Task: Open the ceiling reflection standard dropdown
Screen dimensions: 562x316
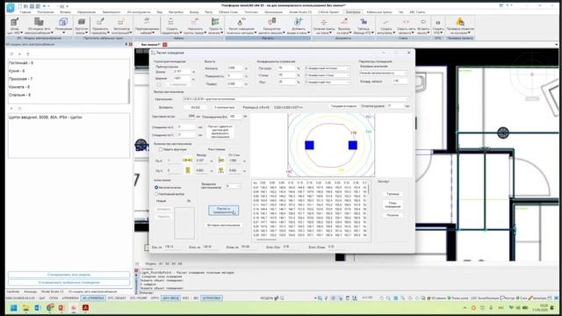Action: point(328,68)
